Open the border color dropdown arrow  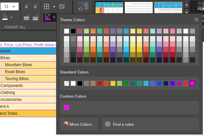pyautogui.click(x=54, y=17)
